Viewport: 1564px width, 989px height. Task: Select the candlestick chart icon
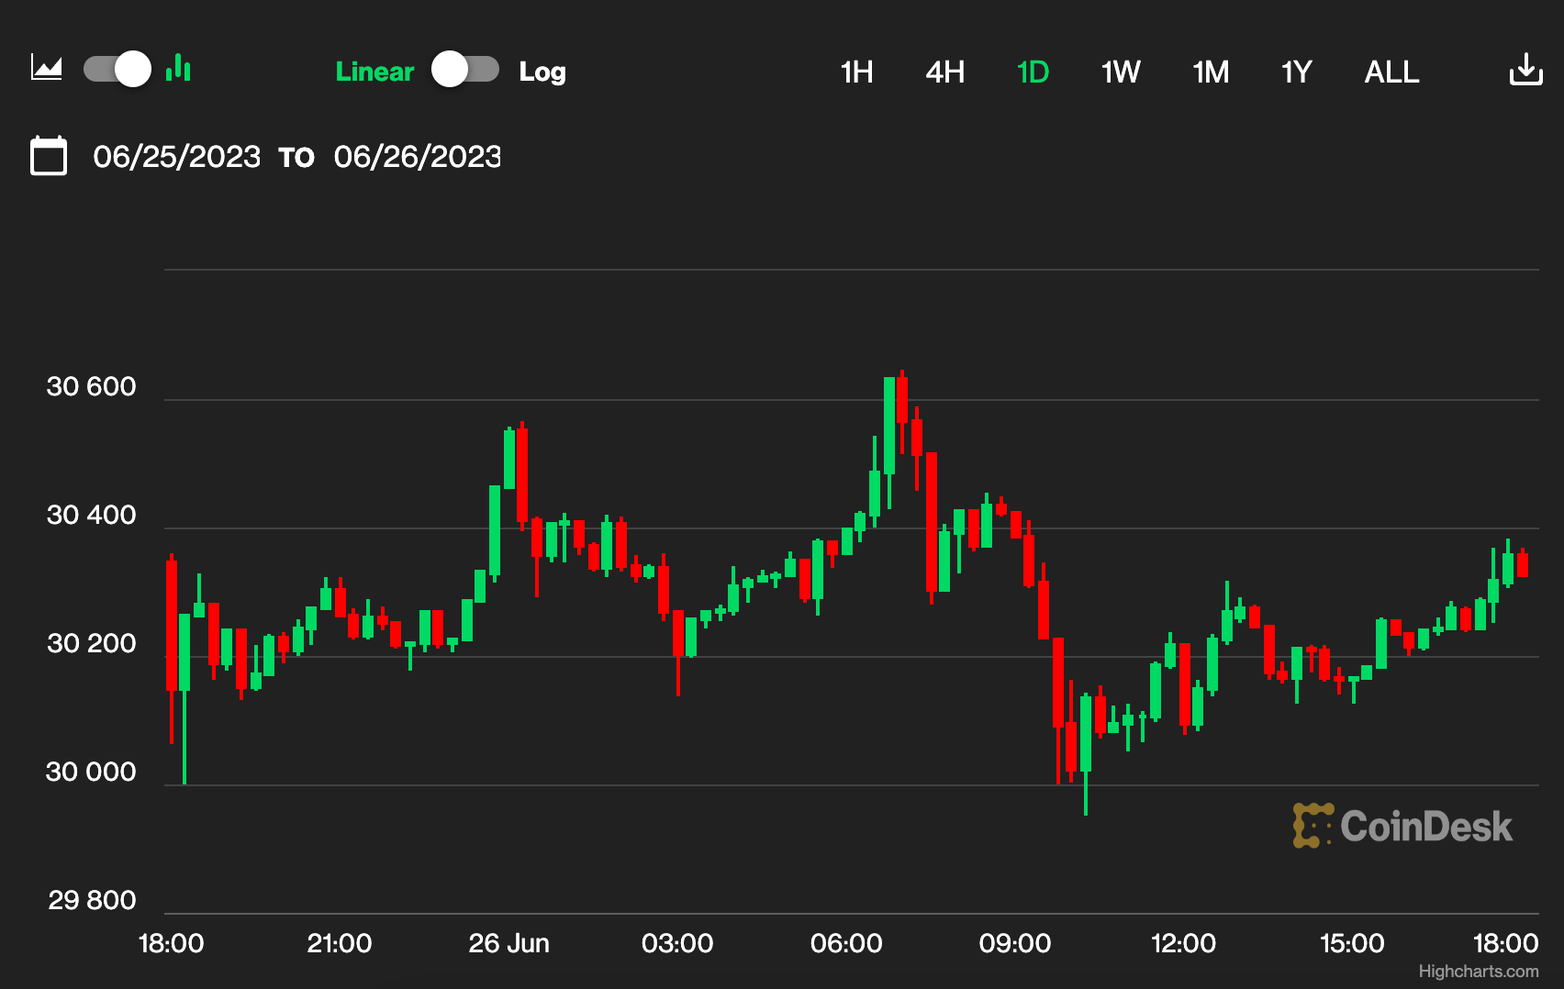pos(178,68)
